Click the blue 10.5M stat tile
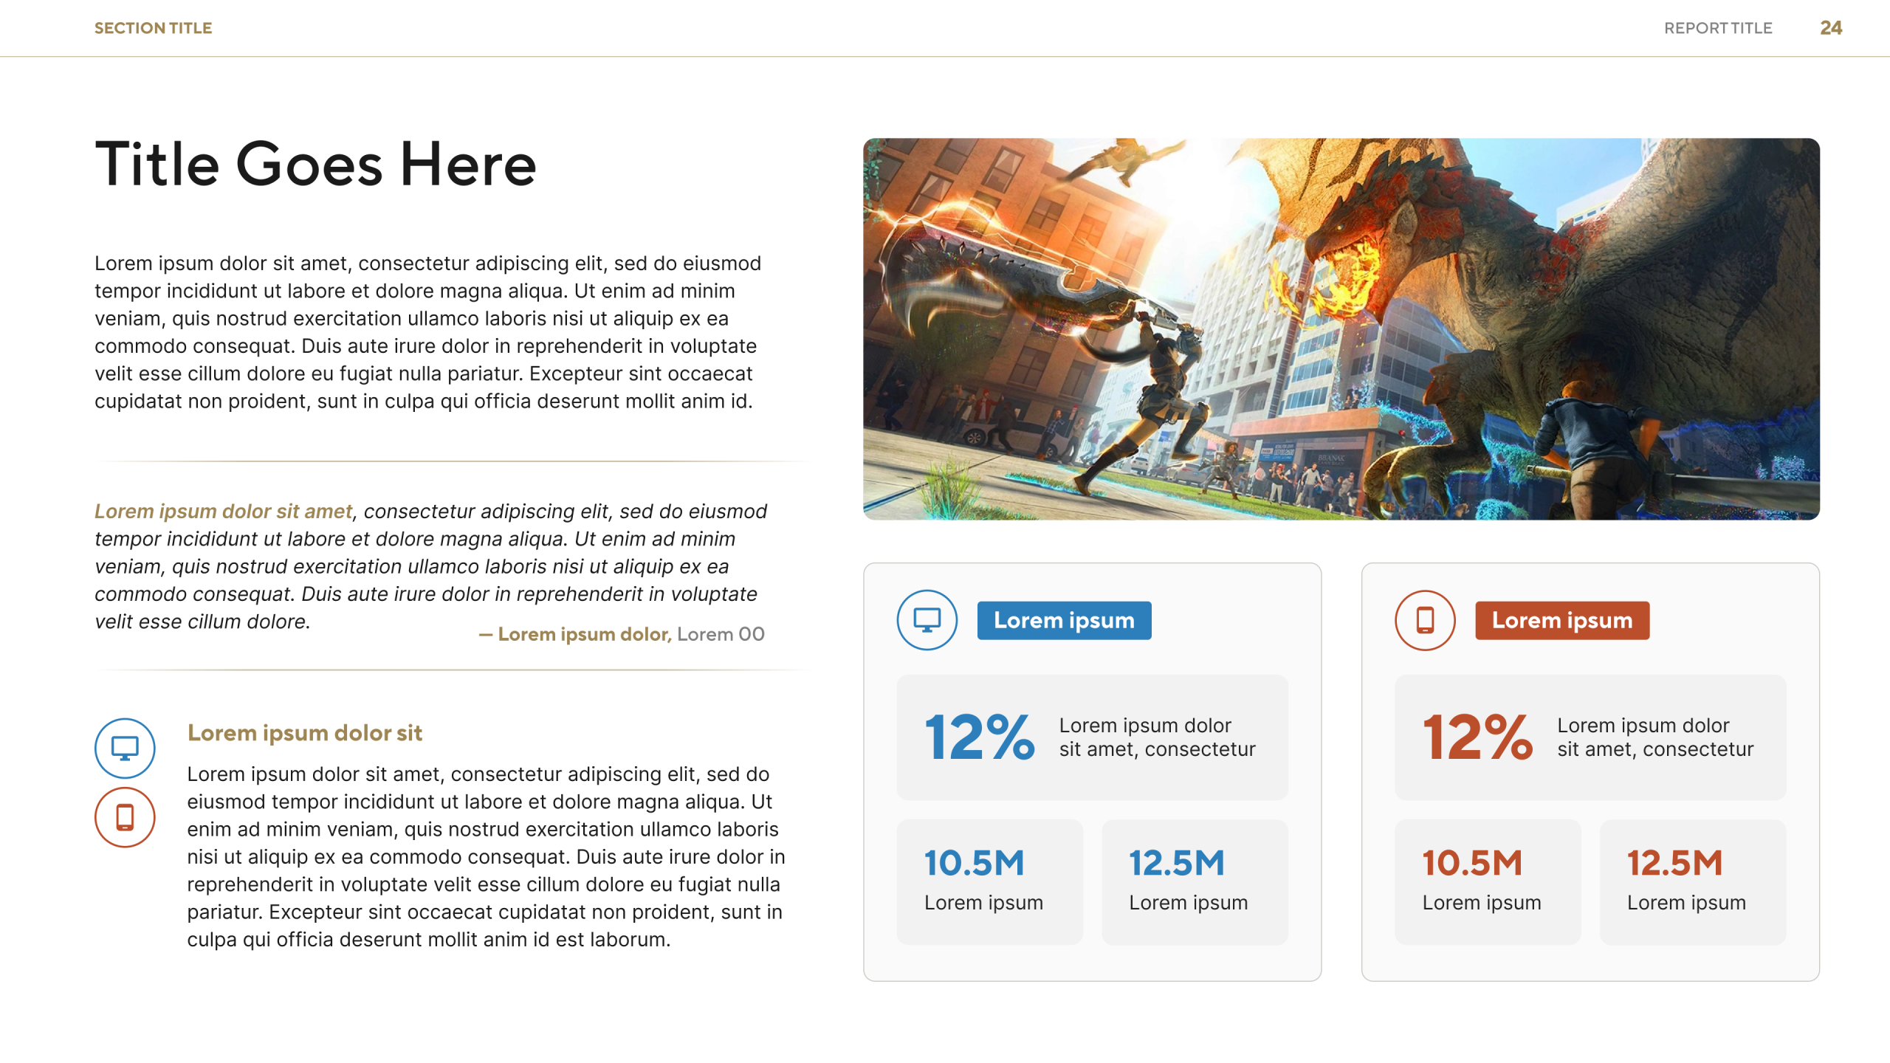Image resolution: width=1890 pixels, height=1063 pixels. point(989,881)
